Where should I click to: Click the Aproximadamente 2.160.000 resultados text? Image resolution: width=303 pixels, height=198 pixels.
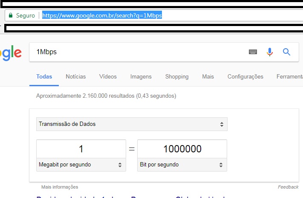(106, 96)
